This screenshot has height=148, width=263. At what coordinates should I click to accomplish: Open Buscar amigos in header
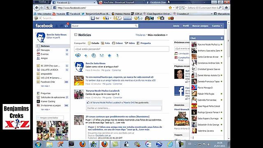(200, 26)
